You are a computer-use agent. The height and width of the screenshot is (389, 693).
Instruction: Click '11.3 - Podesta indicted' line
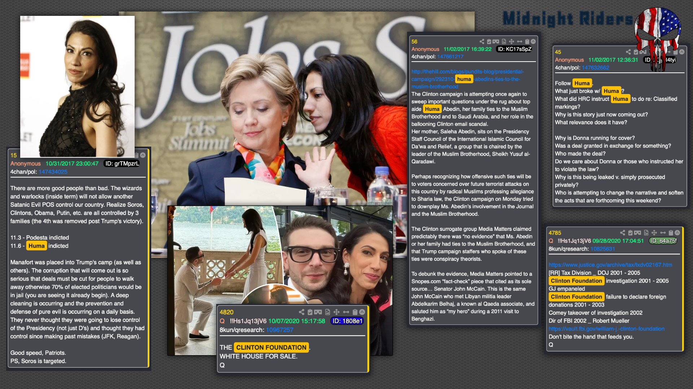[x=40, y=238]
